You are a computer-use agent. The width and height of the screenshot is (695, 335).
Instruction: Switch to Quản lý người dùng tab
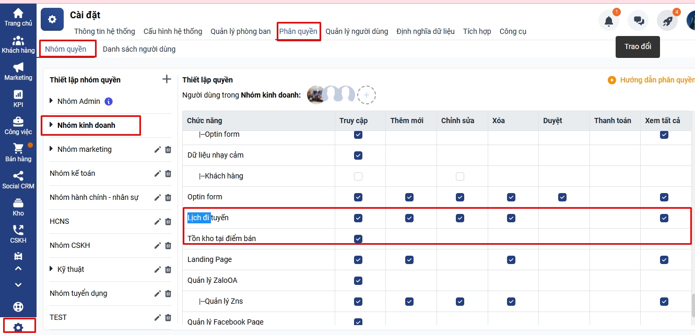[x=357, y=31]
